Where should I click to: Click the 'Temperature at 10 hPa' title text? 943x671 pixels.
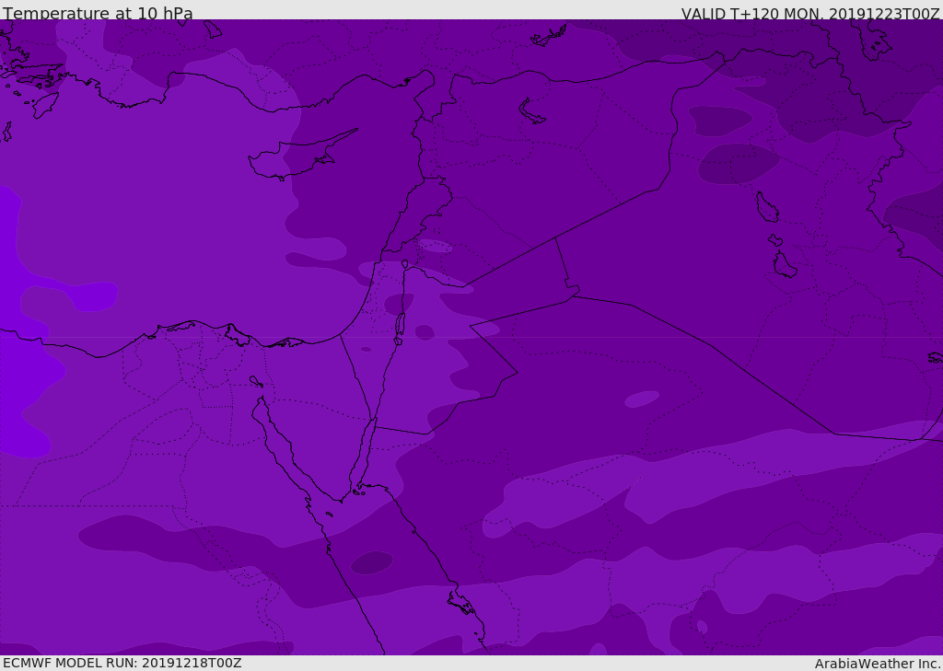(98, 13)
